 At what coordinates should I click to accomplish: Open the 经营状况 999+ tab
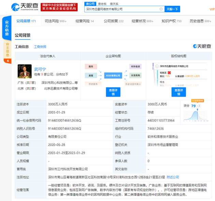click(142, 21)
